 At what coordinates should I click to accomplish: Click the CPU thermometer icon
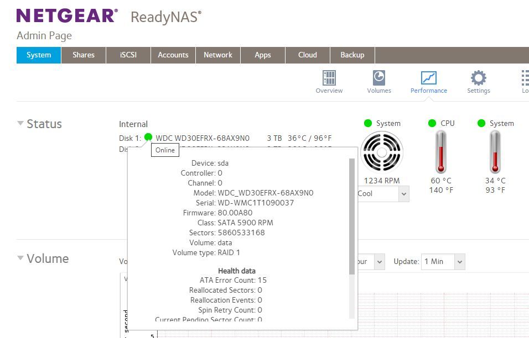tap(441, 152)
